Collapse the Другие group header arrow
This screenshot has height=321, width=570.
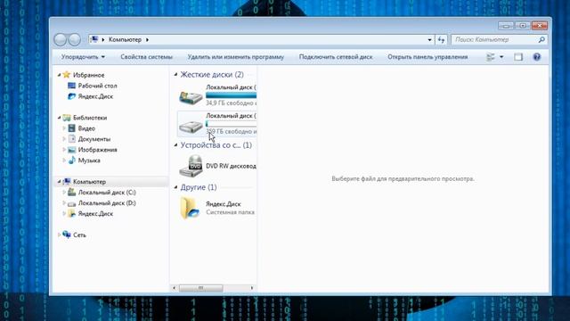tap(175, 187)
